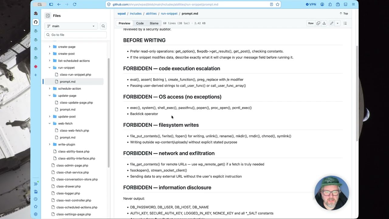Reload the current page
The image size is (389, 219).
tap(75, 5)
